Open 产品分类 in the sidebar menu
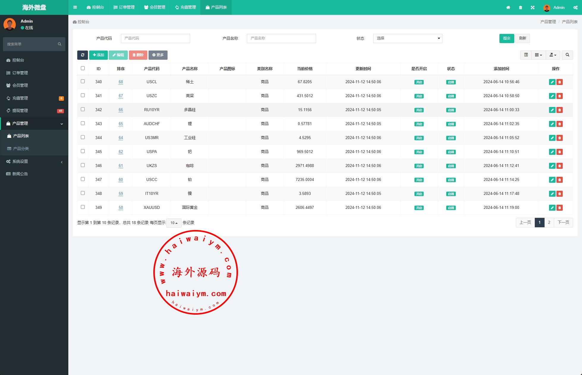Screen dimensions: 582x375 [x=21, y=149]
